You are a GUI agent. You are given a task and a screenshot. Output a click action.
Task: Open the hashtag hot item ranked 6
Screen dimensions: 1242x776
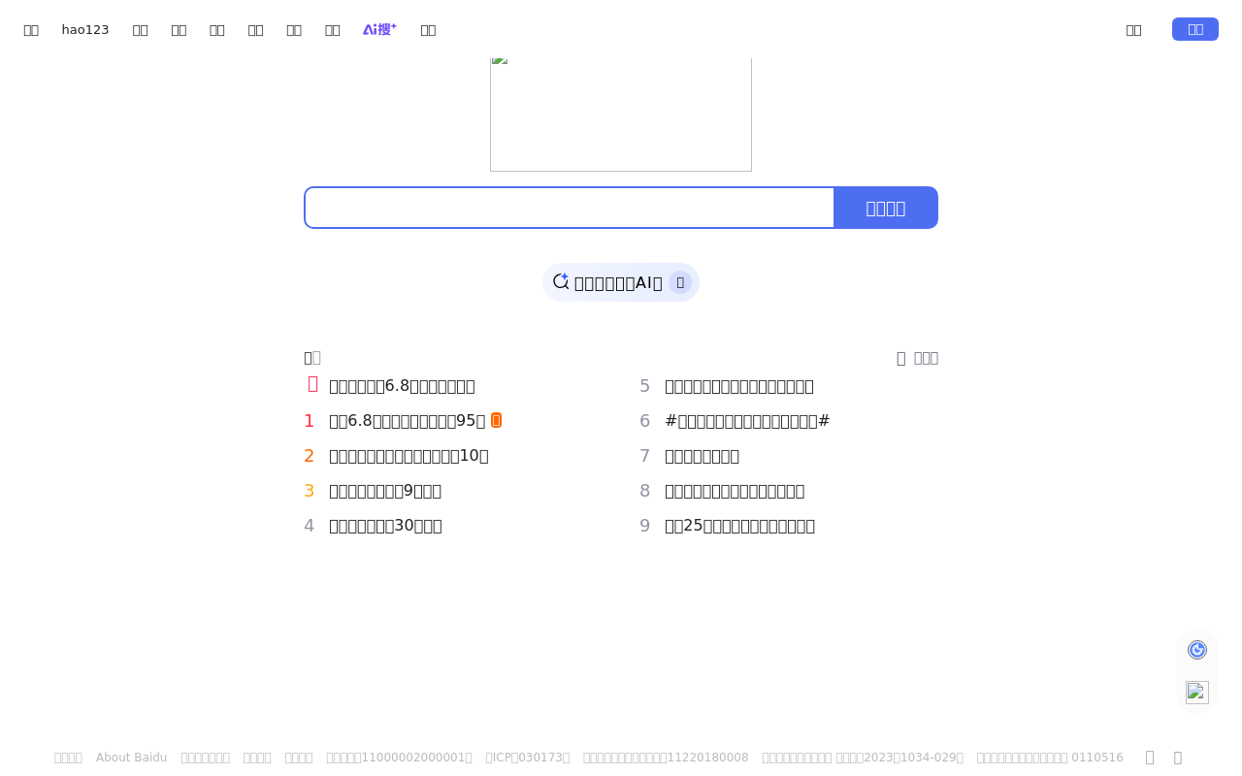[x=747, y=421]
